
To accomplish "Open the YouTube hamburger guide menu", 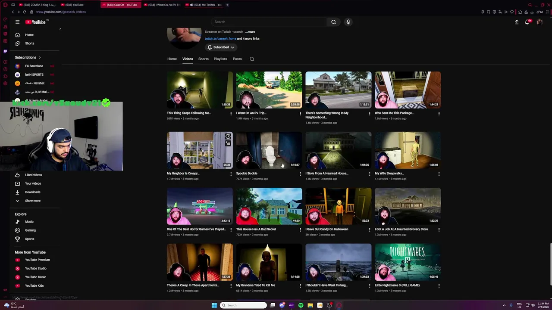I will tap(17, 22).
